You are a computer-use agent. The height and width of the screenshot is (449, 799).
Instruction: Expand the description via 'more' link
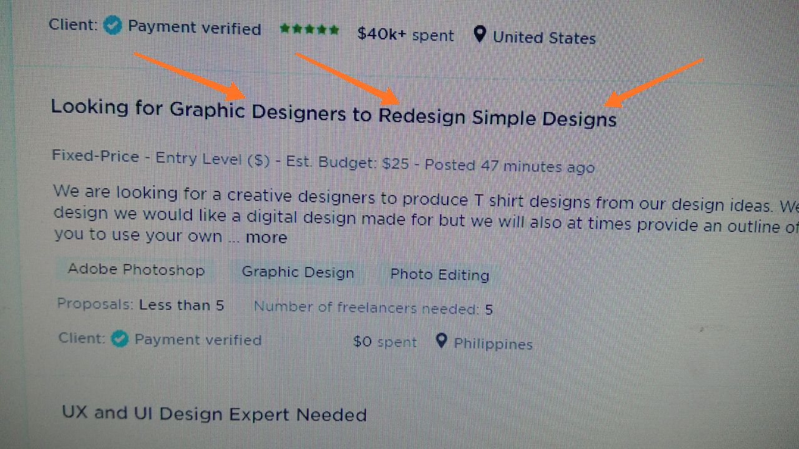266,237
